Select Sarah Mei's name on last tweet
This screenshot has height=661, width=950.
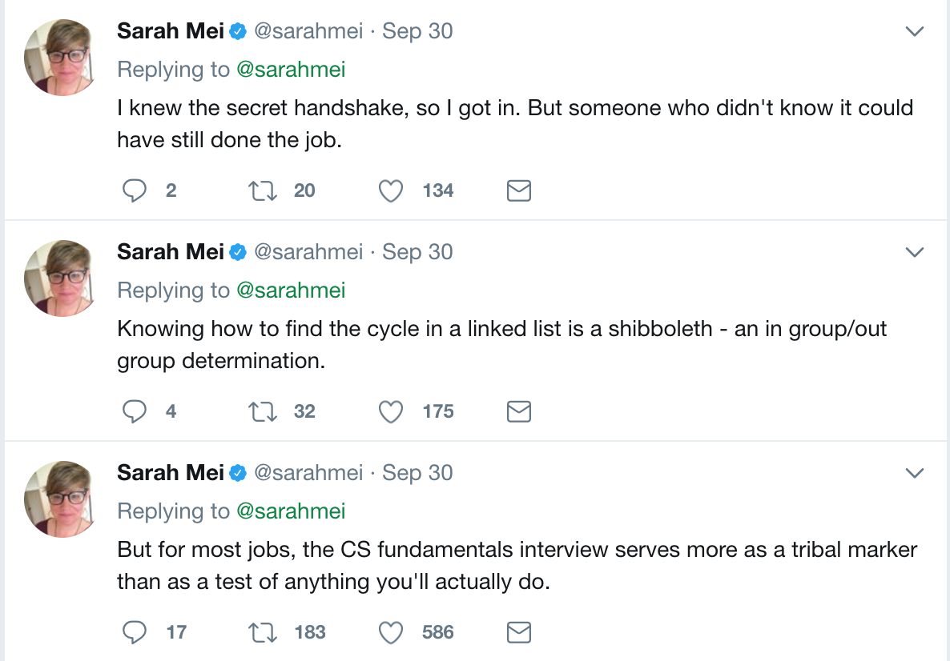click(171, 472)
